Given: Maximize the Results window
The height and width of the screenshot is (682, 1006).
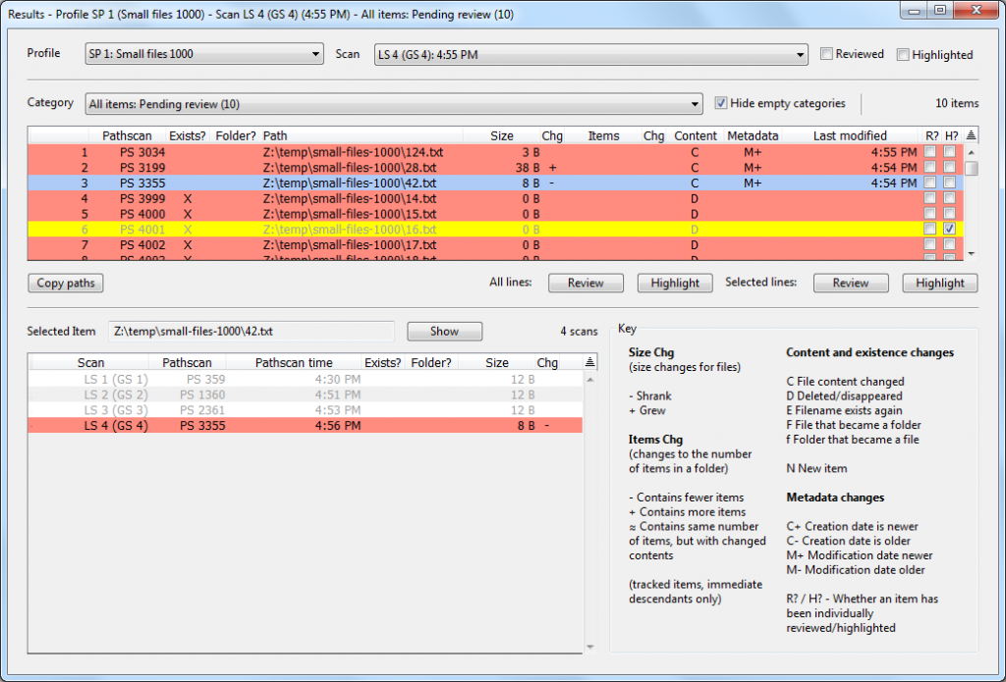Looking at the screenshot, I should point(939,10).
